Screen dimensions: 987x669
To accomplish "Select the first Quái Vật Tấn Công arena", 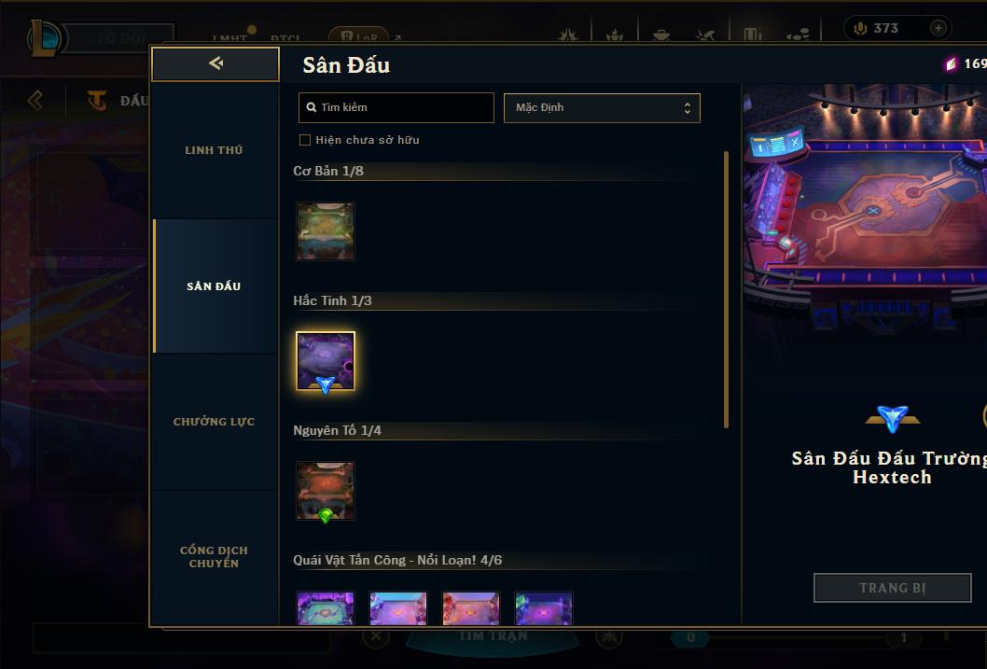I will click(326, 608).
